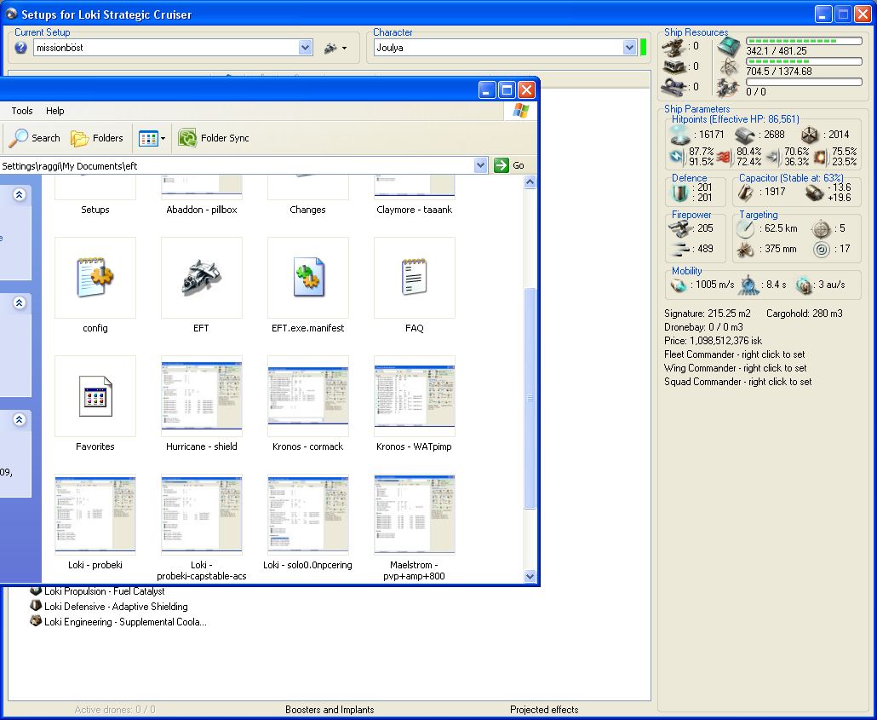The image size is (877, 720).
Task: Select the Favorites file icon
Action: click(x=95, y=396)
